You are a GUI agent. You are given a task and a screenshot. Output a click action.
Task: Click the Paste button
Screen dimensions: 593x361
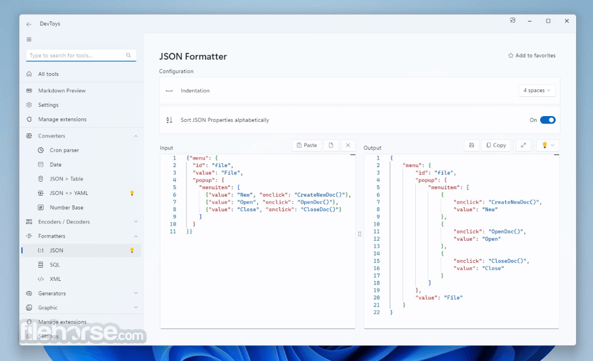pyautogui.click(x=306, y=145)
